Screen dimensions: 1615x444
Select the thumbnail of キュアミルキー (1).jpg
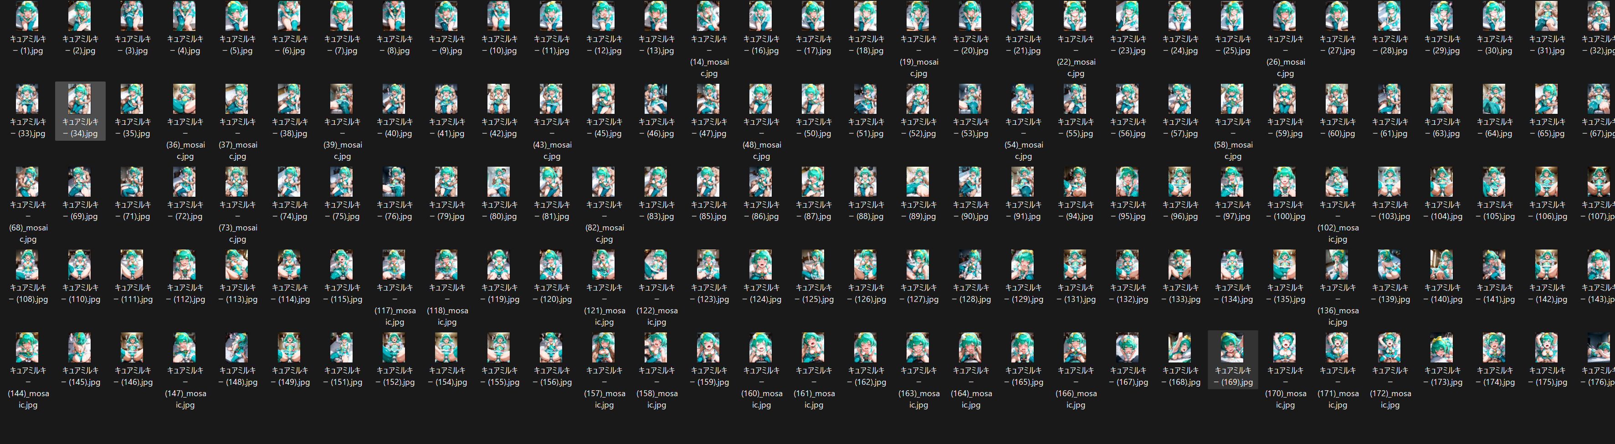28,16
